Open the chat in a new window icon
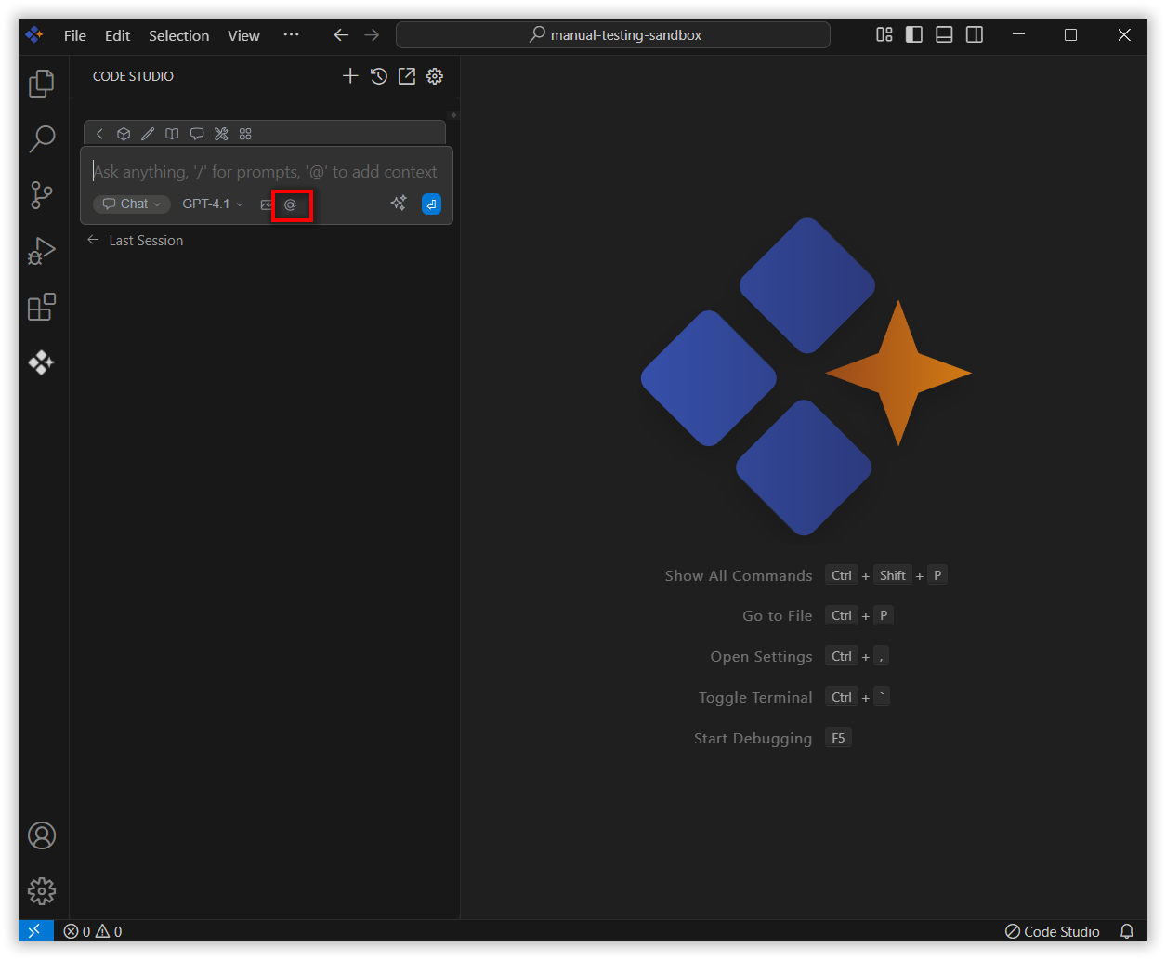This screenshot has width=1166, height=960. click(x=407, y=76)
